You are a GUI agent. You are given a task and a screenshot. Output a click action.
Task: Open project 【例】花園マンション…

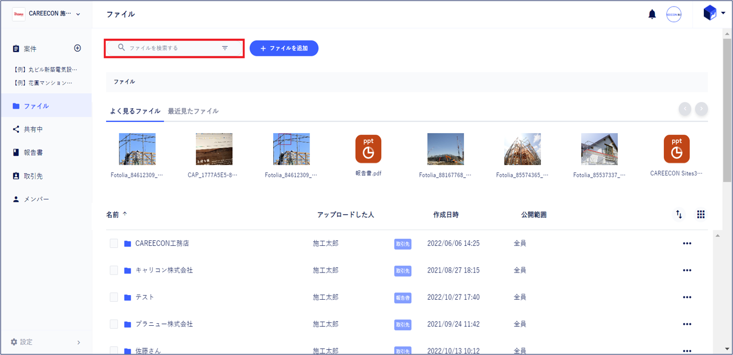(43, 82)
